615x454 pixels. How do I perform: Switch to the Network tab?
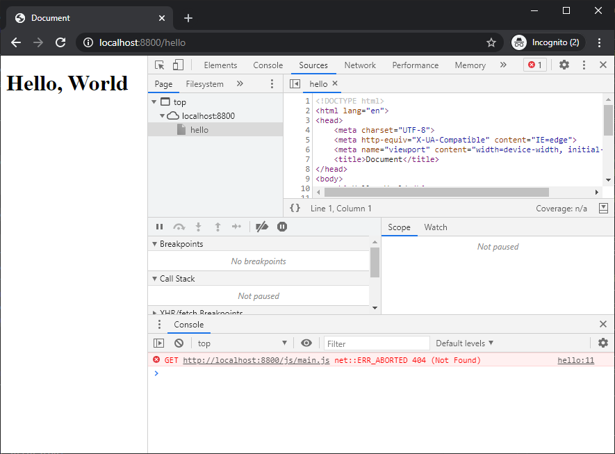click(x=360, y=65)
